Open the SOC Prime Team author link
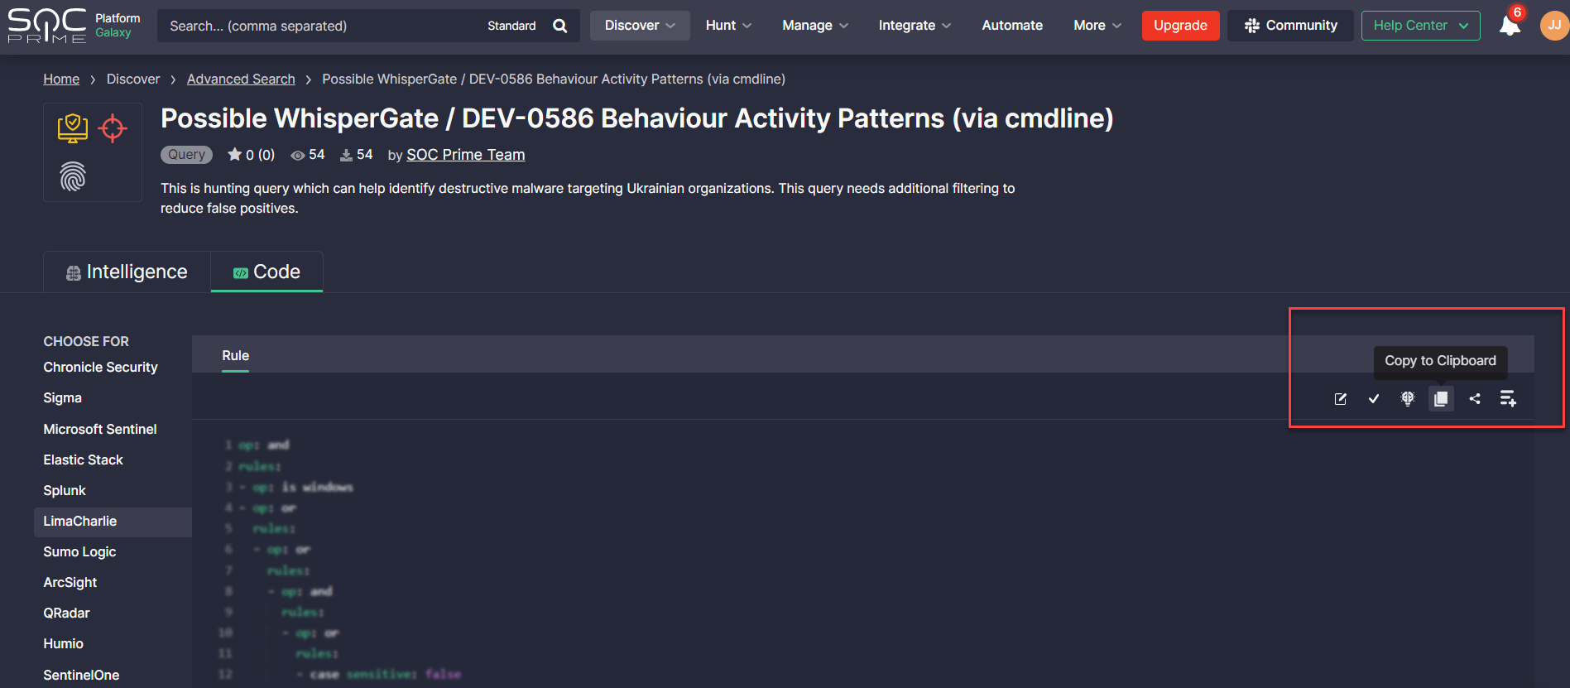The image size is (1570, 688). 465,155
